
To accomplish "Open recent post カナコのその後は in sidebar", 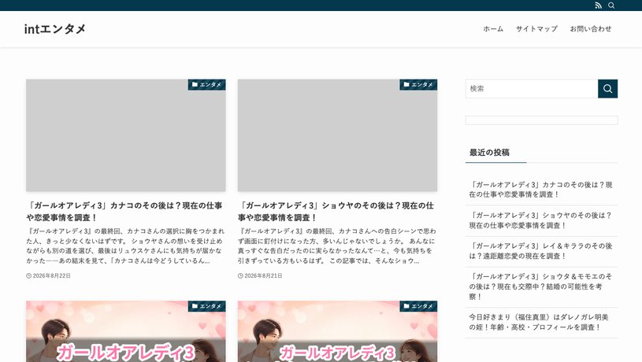I will (x=540, y=190).
